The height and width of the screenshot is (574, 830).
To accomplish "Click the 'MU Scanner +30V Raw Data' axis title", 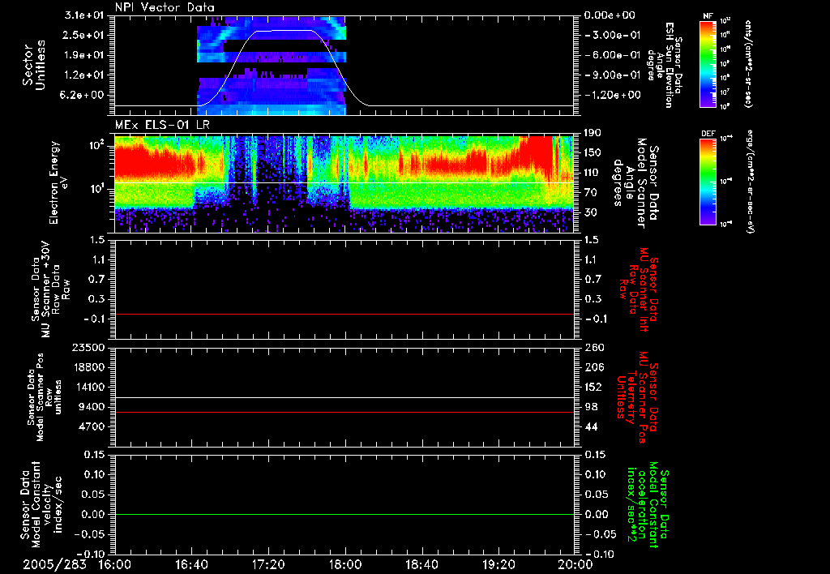I will (51, 289).
